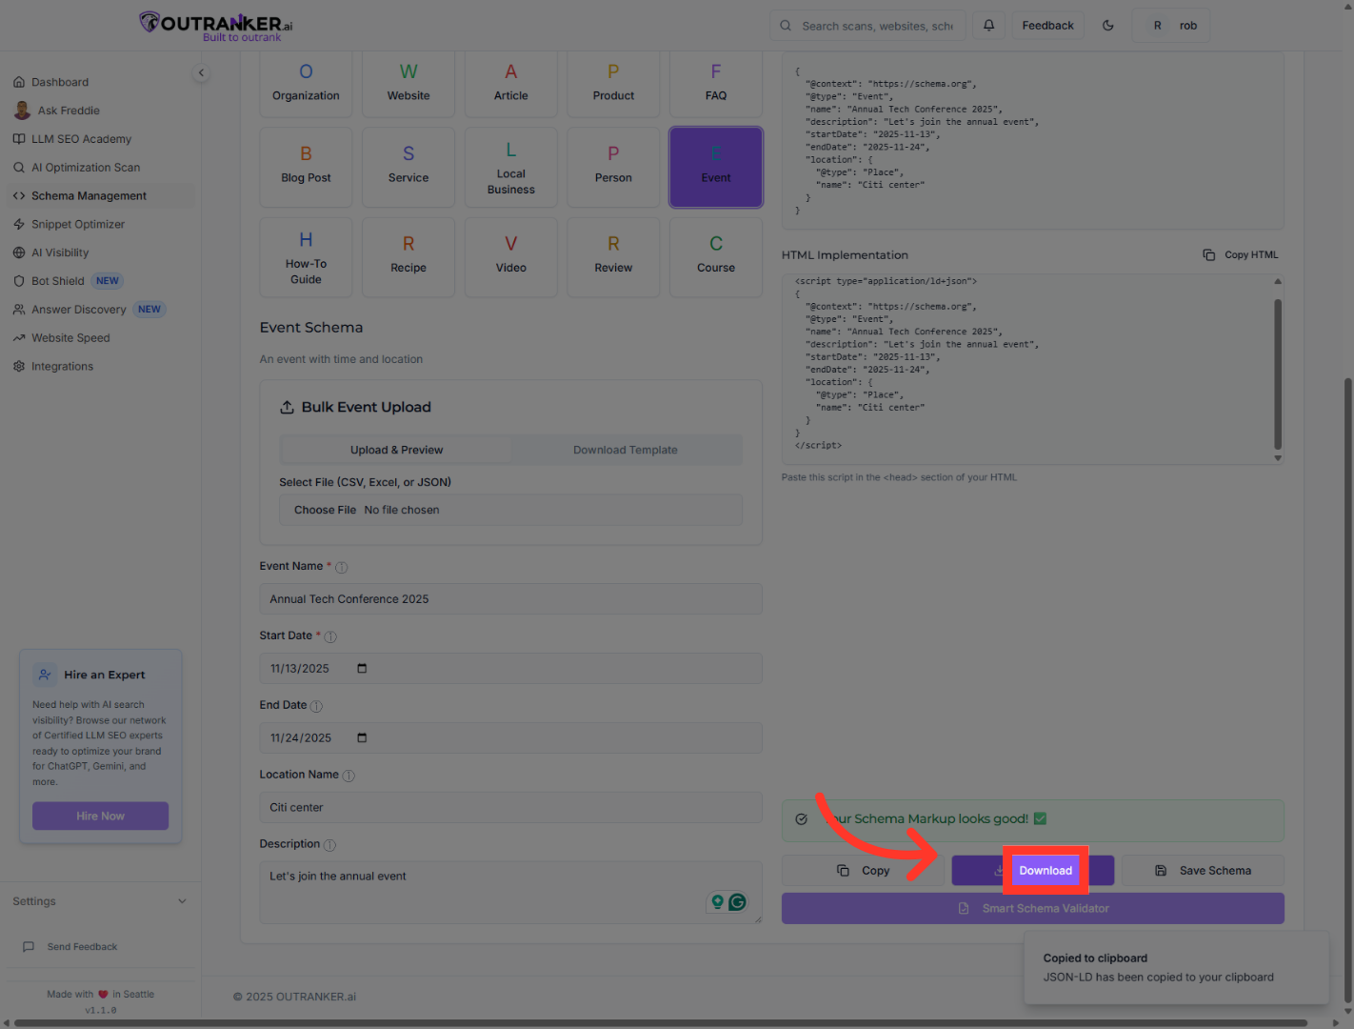1354x1029 pixels.
Task: Select the Recipe schema type tile
Action: pyautogui.click(x=408, y=257)
